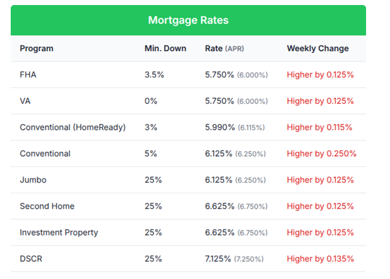Select the Program column header
Image resolution: width=390 pixels, height=279 pixels.
(37, 48)
